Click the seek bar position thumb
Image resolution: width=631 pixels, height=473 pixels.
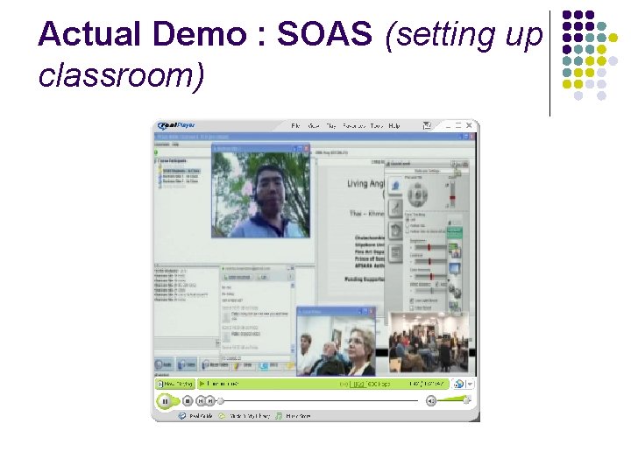pos(221,400)
